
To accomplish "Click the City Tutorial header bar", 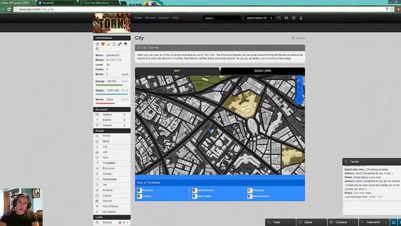I will (220, 48).
